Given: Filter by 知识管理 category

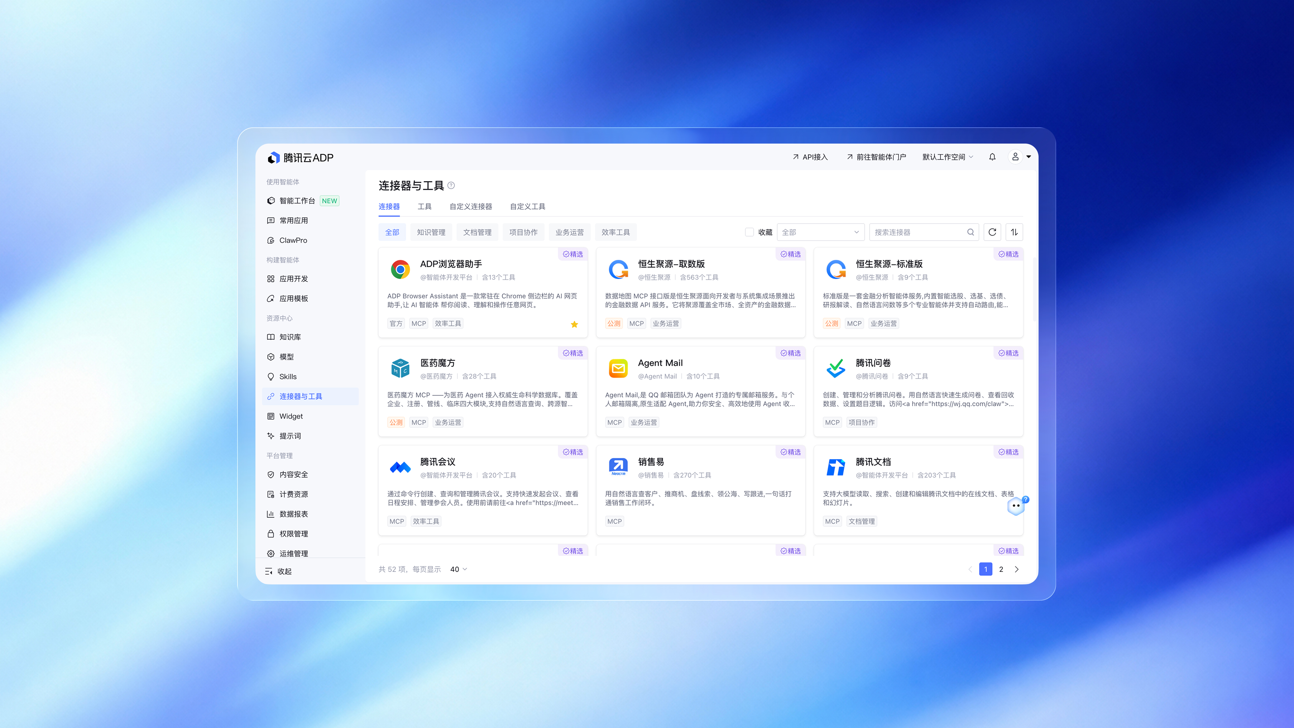Looking at the screenshot, I should 431,232.
